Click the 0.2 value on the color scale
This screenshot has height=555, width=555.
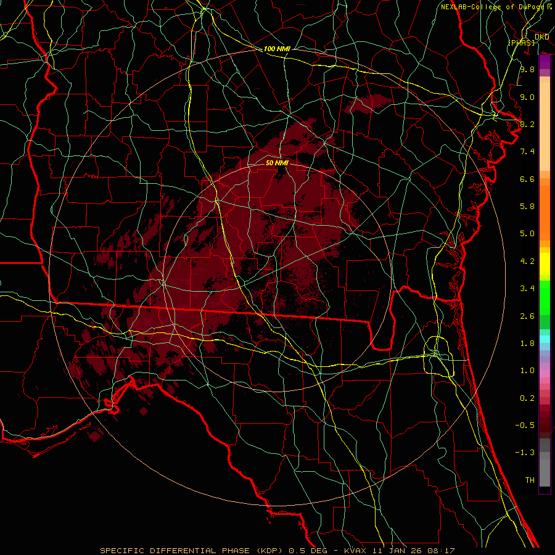click(527, 398)
